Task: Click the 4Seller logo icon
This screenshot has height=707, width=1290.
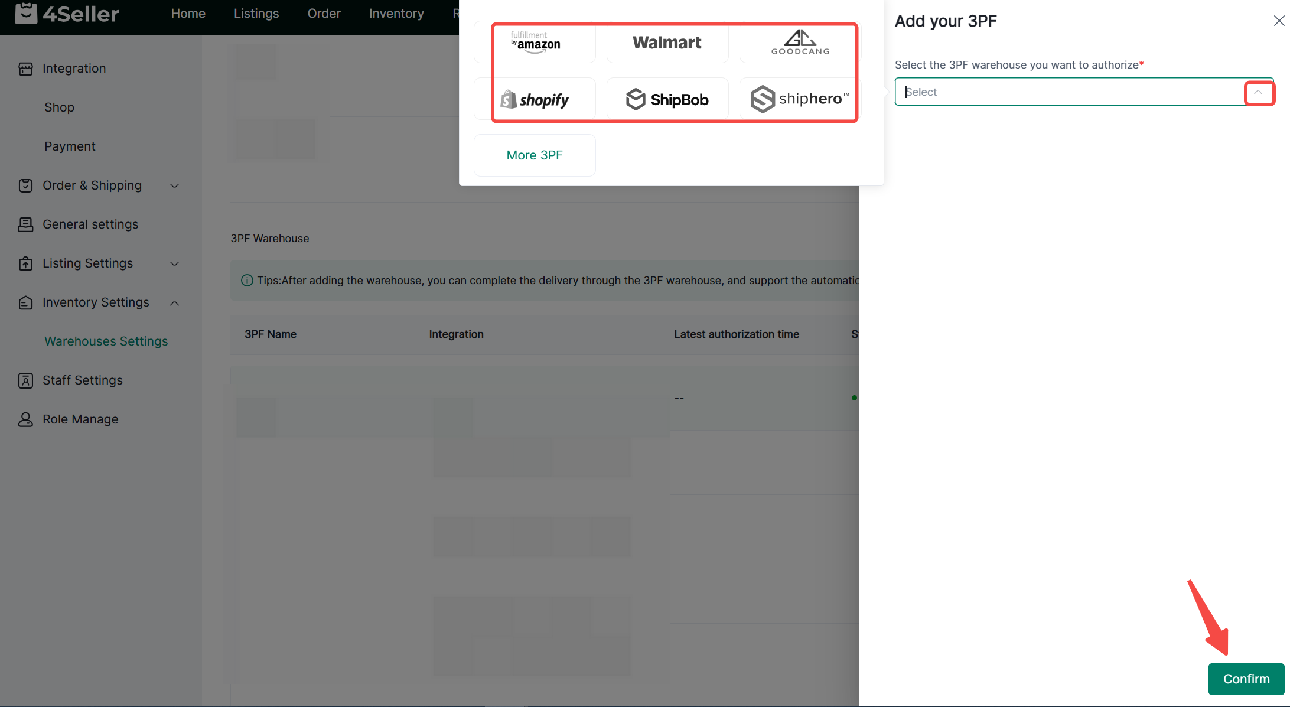Action: pos(26,13)
